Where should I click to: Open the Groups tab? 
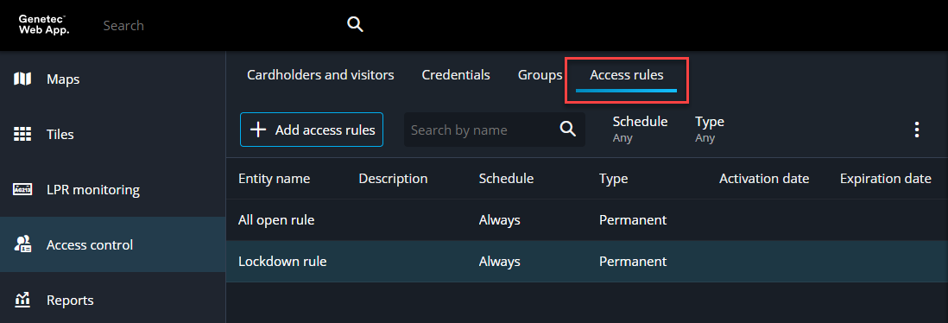[x=540, y=75]
